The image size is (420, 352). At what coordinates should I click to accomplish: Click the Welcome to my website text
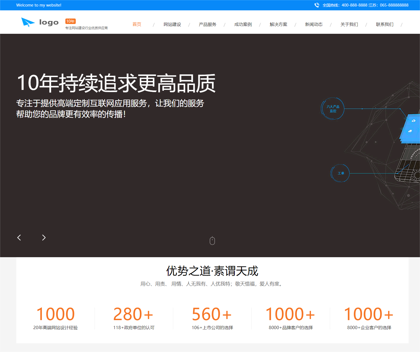tap(39, 5)
